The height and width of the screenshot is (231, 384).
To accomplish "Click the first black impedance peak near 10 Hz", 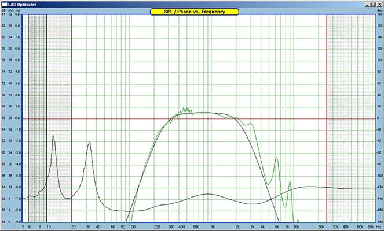I will coord(54,137).
